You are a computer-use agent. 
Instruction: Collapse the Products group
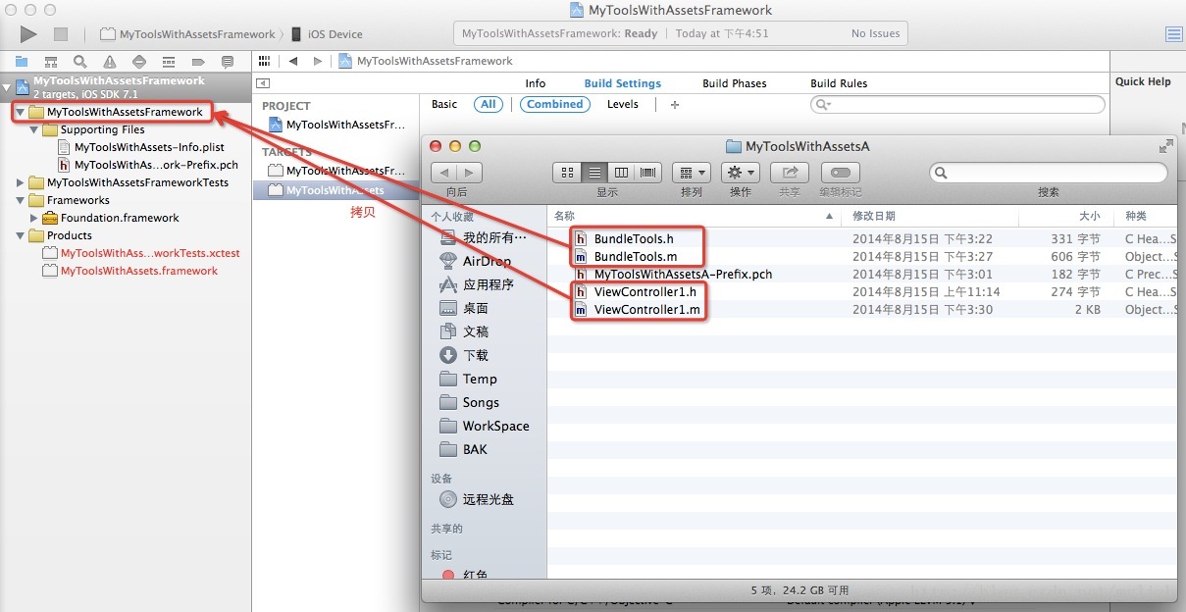[21, 235]
